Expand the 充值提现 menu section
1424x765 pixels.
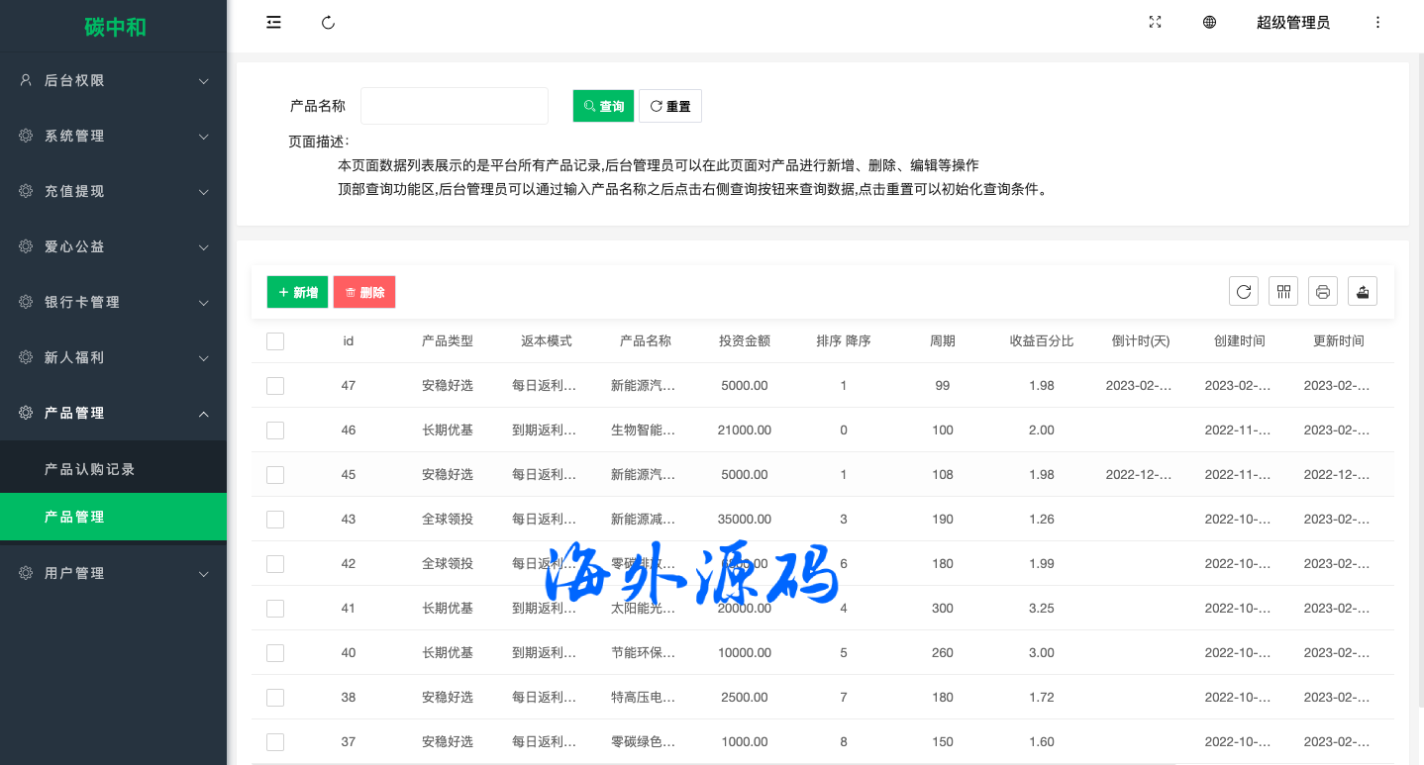coord(113,191)
